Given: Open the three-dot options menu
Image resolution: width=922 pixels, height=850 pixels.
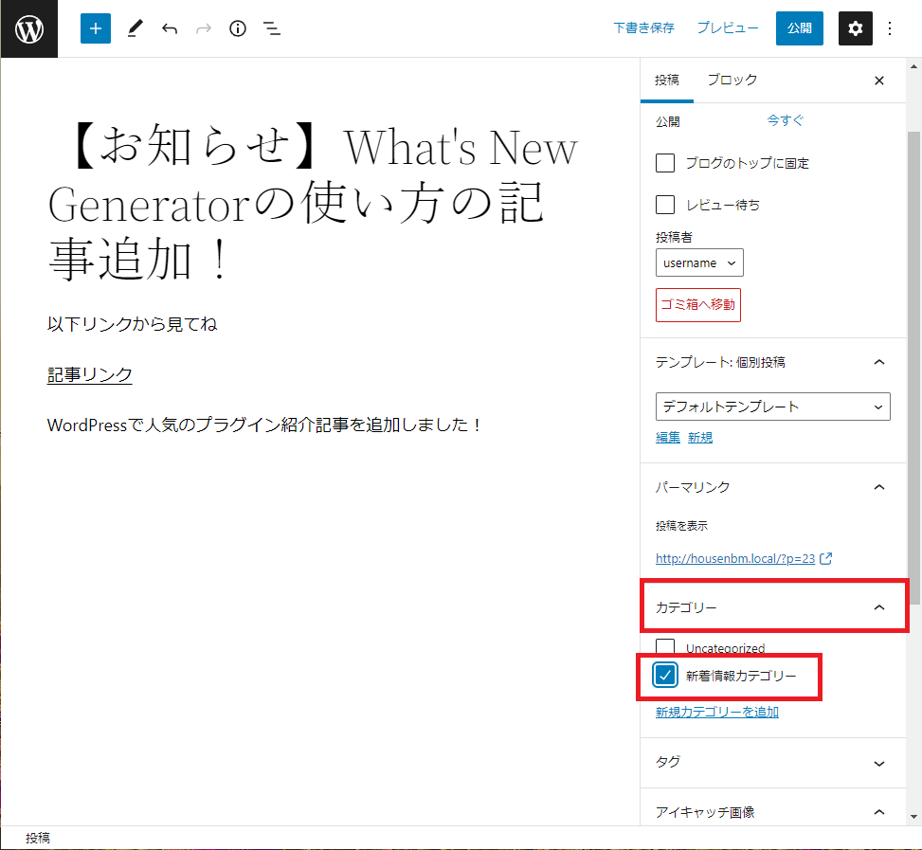Looking at the screenshot, I should tap(890, 28).
